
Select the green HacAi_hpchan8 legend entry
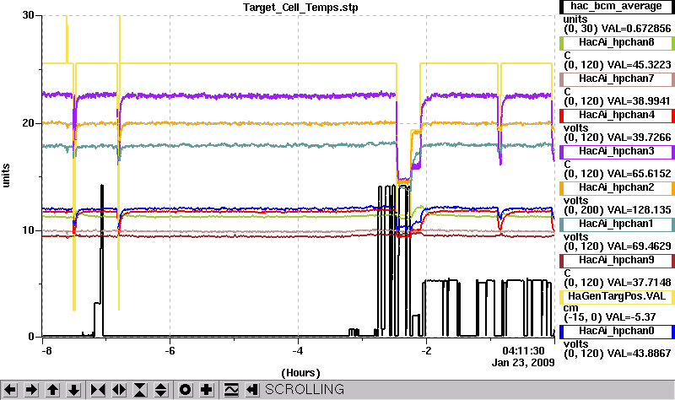[x=617, y=43]
